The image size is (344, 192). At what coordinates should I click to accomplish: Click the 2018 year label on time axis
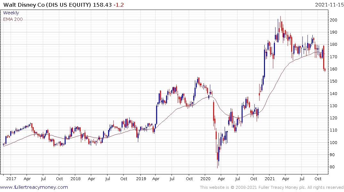pyautogui.click(x=76, y=179)
